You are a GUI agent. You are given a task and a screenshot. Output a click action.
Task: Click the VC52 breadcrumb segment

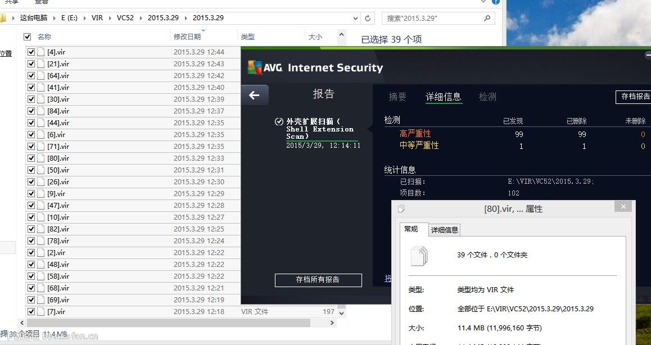point(125,18)
